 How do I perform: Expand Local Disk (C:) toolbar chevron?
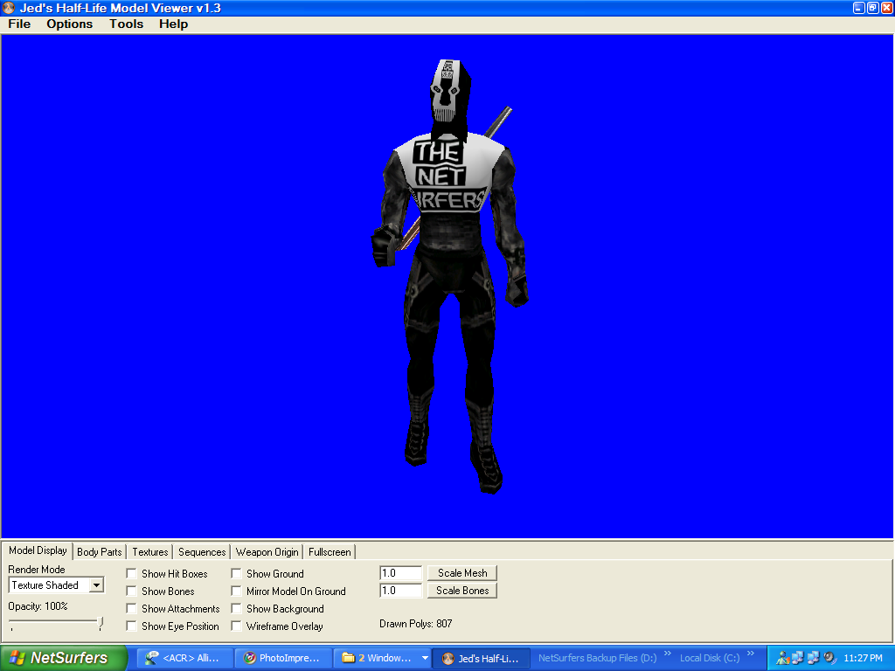(751, 654)
